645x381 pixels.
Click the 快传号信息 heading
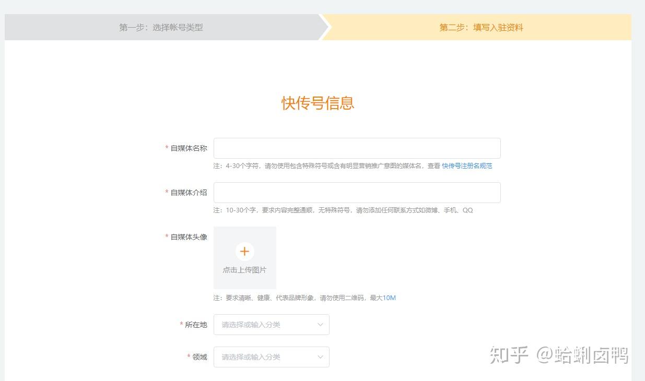[x=318, y=103]
